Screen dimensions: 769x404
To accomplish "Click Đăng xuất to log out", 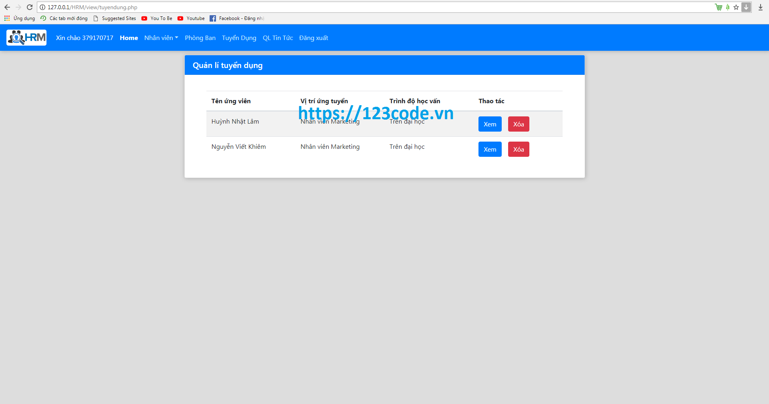I will 313,38.
